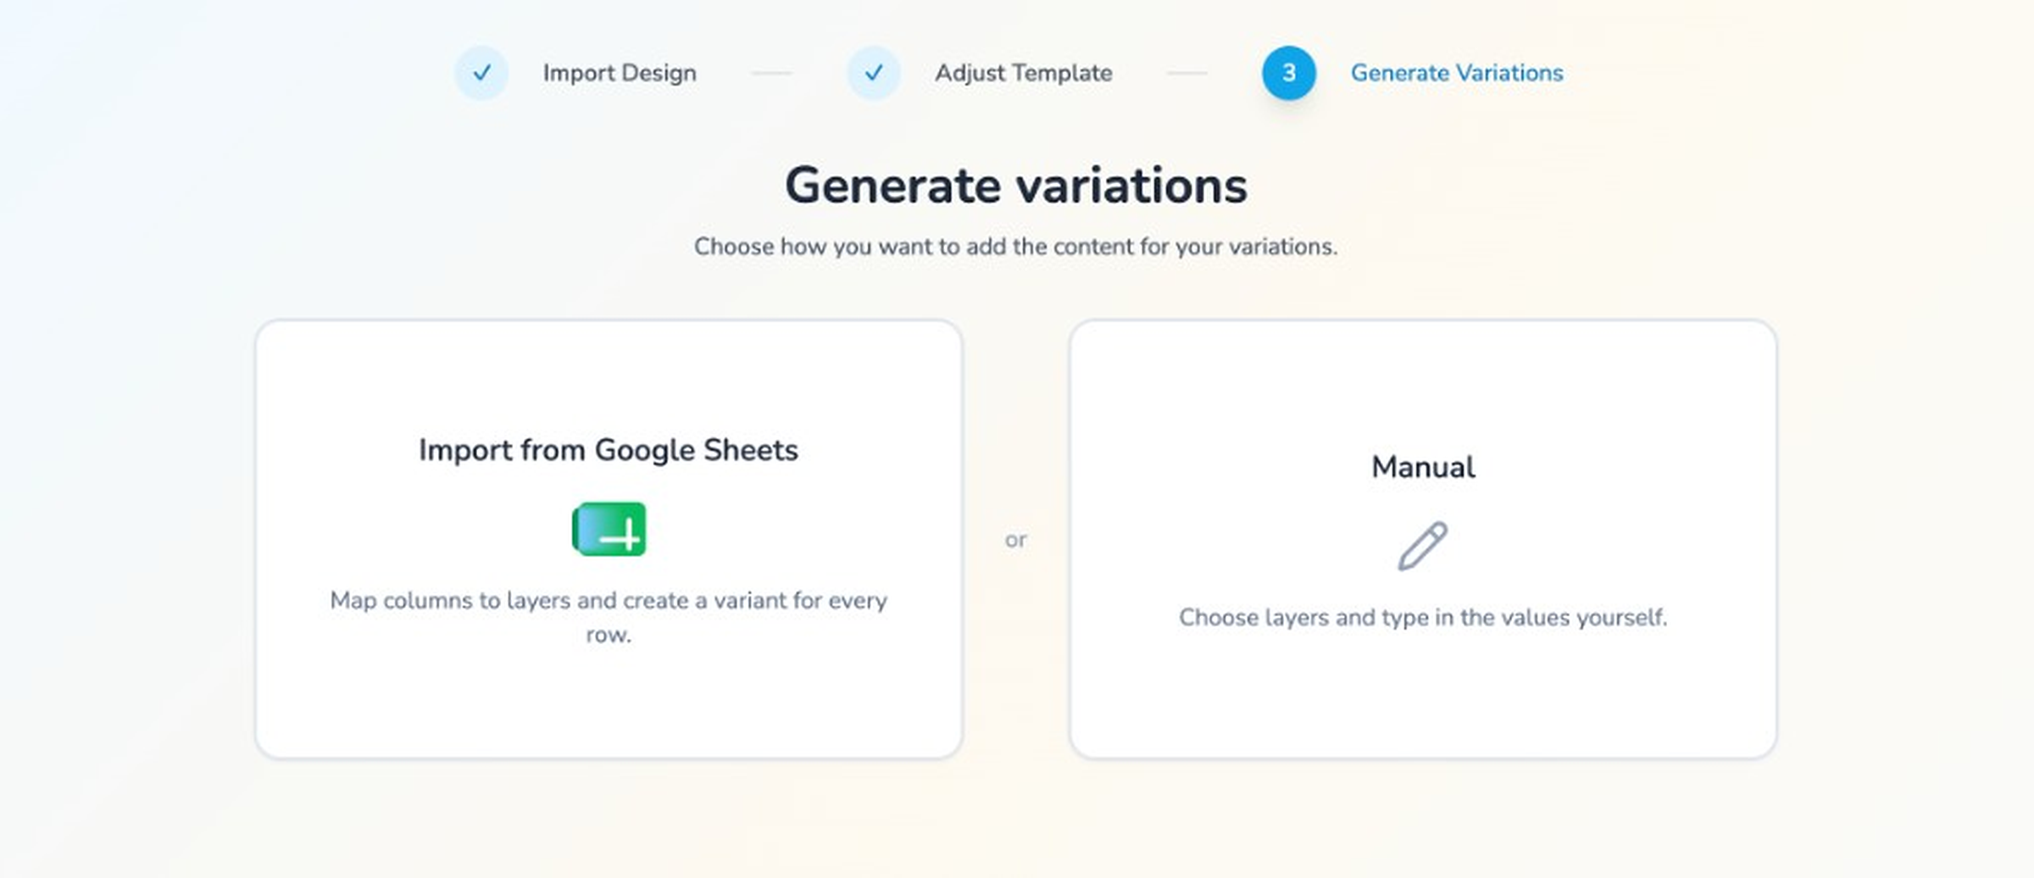This screenshot has height=878, width=2034.
Task: Click the pencil icon for Manual entry
Action: click(1423, 546)
